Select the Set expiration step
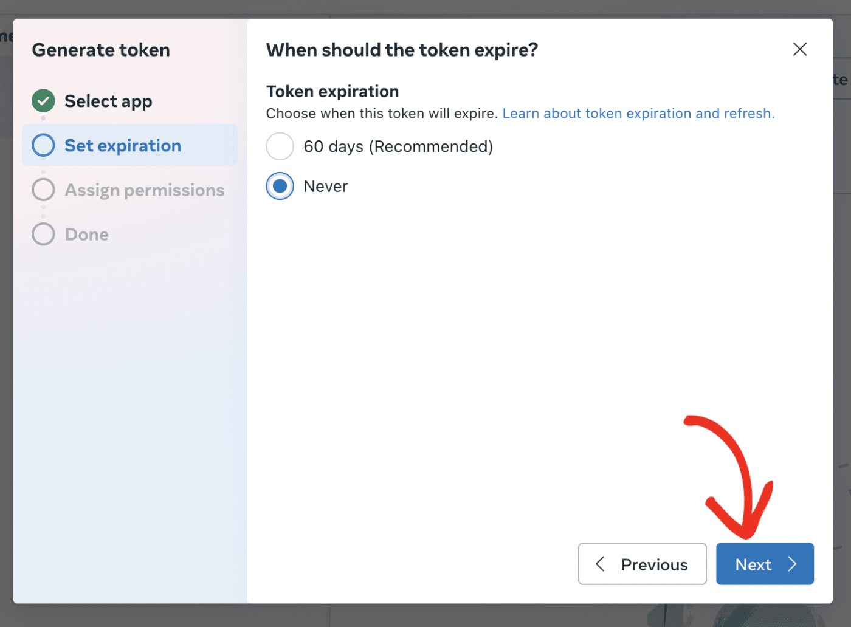The width and height of the screenshot is (851, 627). click(x=122, y=145)
